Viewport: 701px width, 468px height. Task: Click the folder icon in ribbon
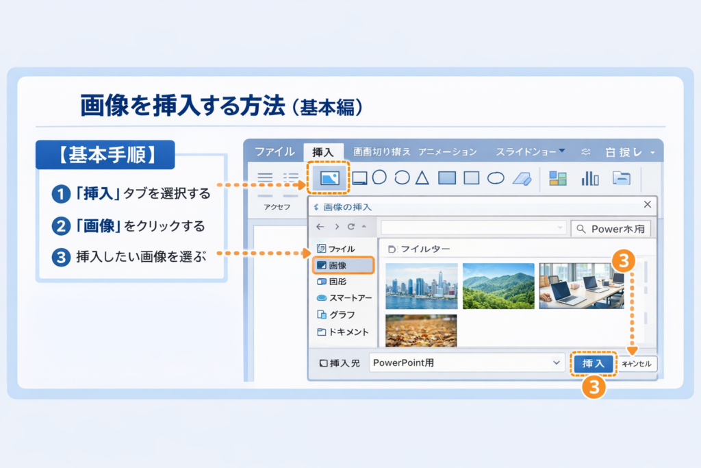(x=621, y=178)
